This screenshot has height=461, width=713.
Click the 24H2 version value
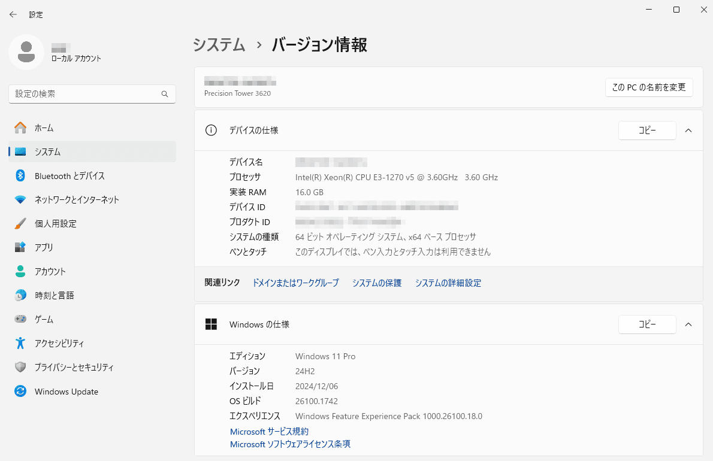click(x=304, y=371)
